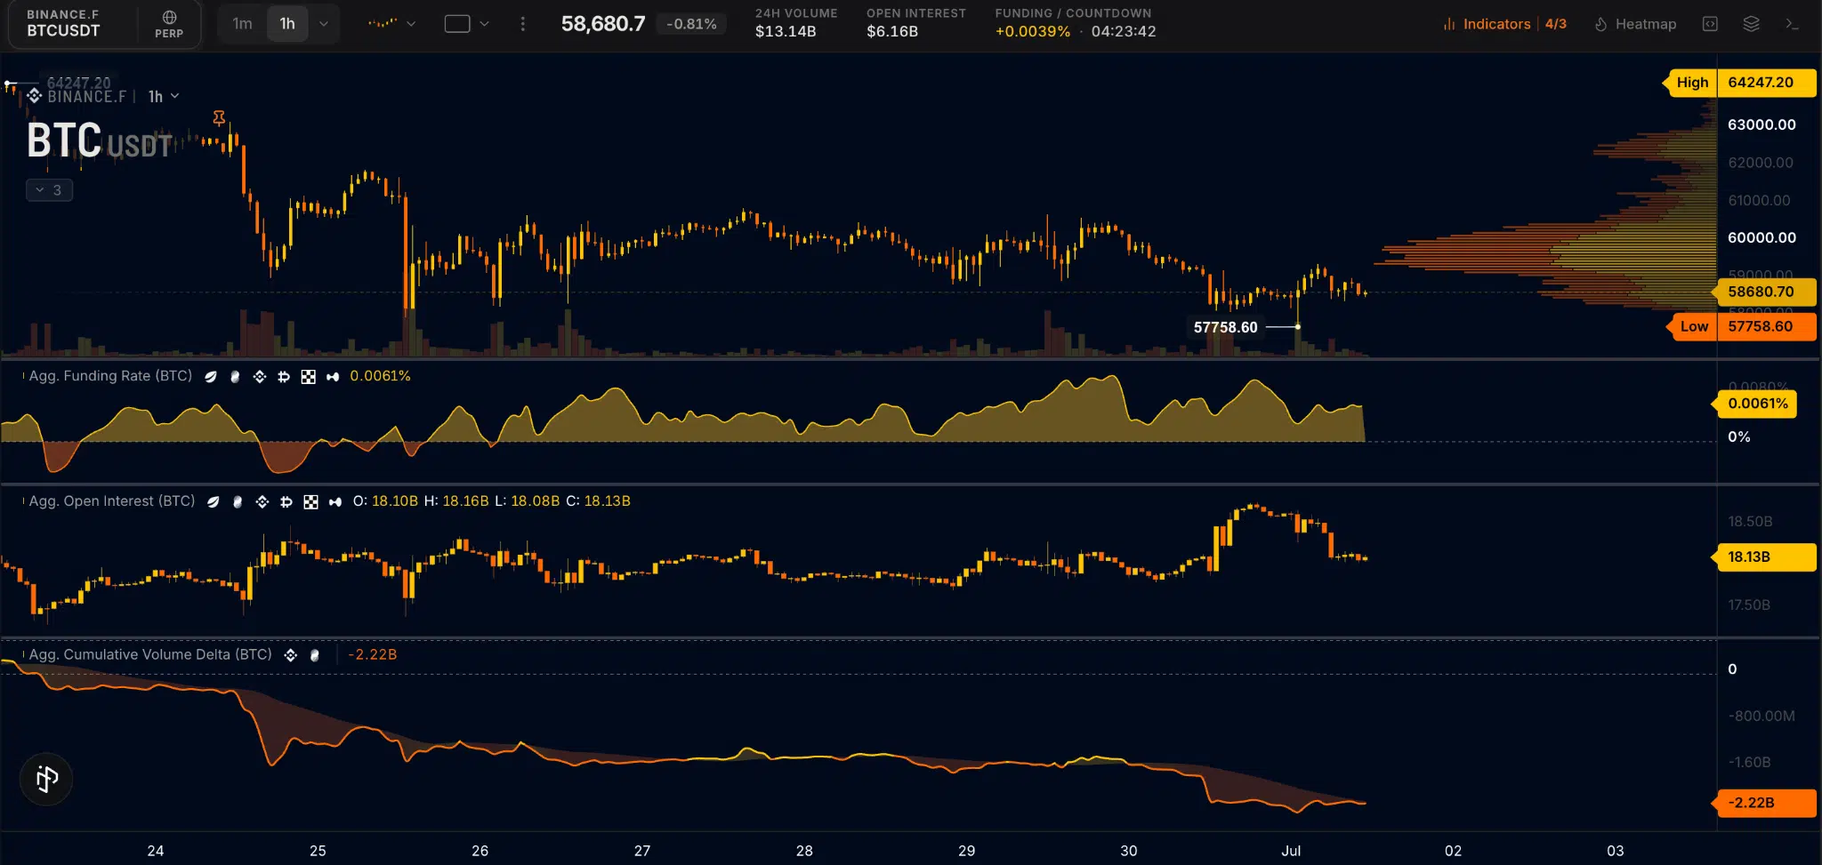
Task: Click the 18.13B open interest axis tag
Action: [1763, 557]
